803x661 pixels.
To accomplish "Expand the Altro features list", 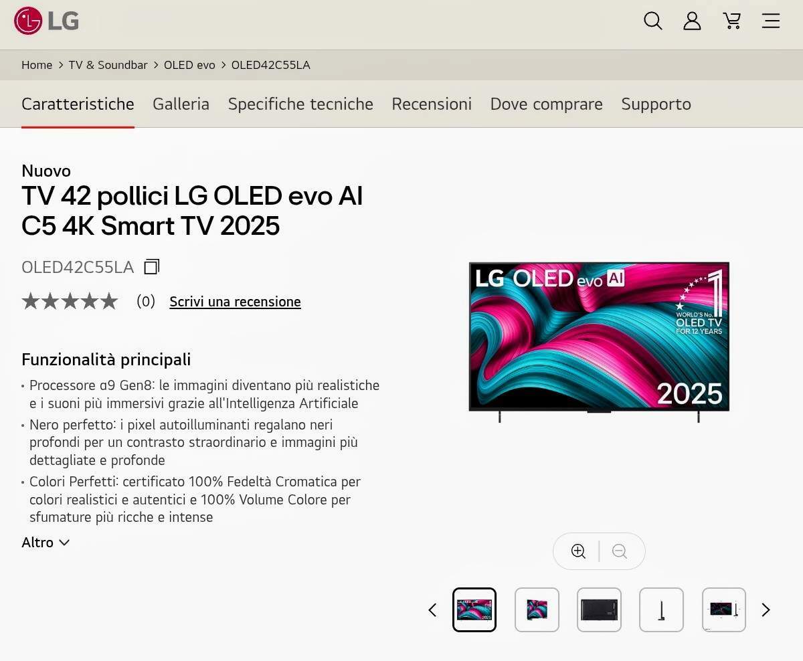I will pyautogui.click(x=46, y=543).
